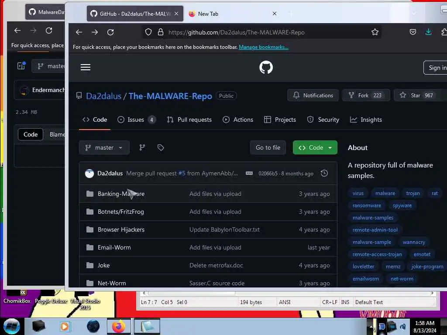The height and width of the screenshot is (335, 447).
Task: Click the ransomware topic tag
Action: 367,205
